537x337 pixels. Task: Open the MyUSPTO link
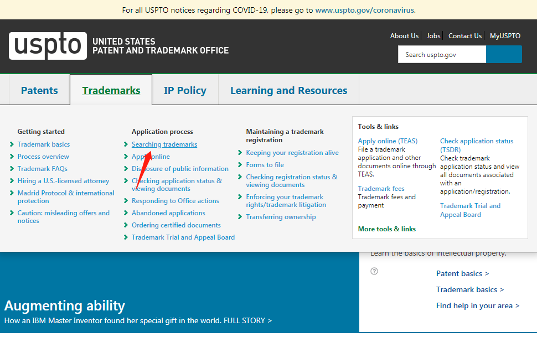505,36
